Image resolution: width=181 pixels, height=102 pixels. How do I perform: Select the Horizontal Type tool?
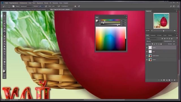click(5, 54)
